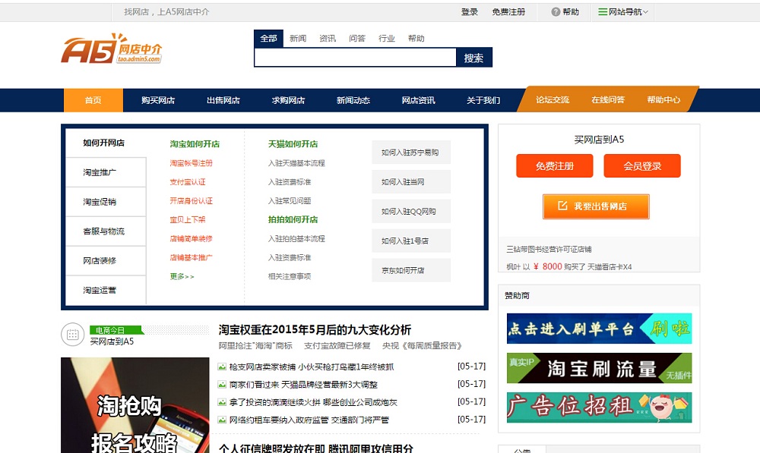Open the 宝贝上下架 link
Image resolution: width=760 pixels, height=453 pixels.
(x=188, y=220)
